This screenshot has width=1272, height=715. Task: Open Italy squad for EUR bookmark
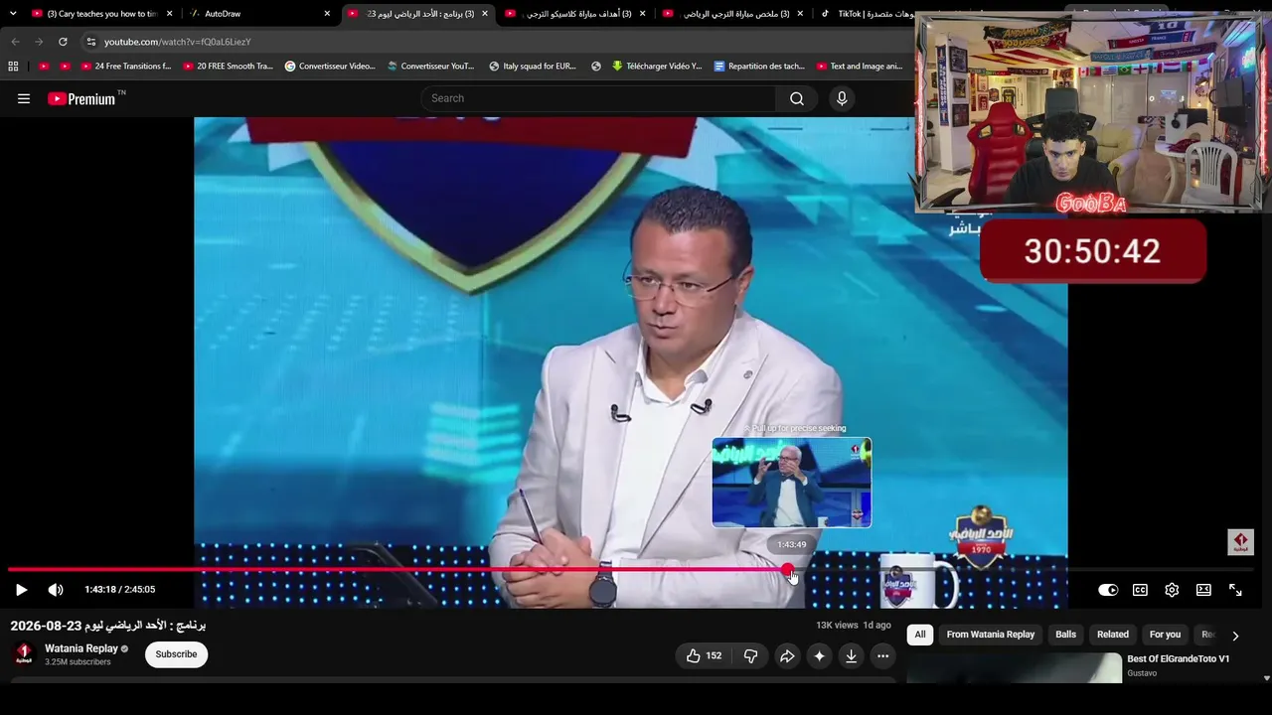[x=533, y=67]
